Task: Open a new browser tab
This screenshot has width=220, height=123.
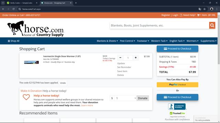Action: (x=76, y=3)
